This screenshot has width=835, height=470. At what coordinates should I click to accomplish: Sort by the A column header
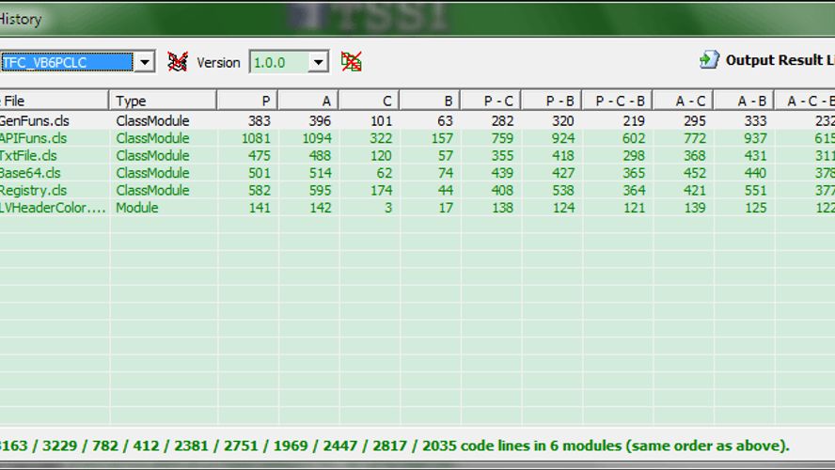(x=307, y=101)
